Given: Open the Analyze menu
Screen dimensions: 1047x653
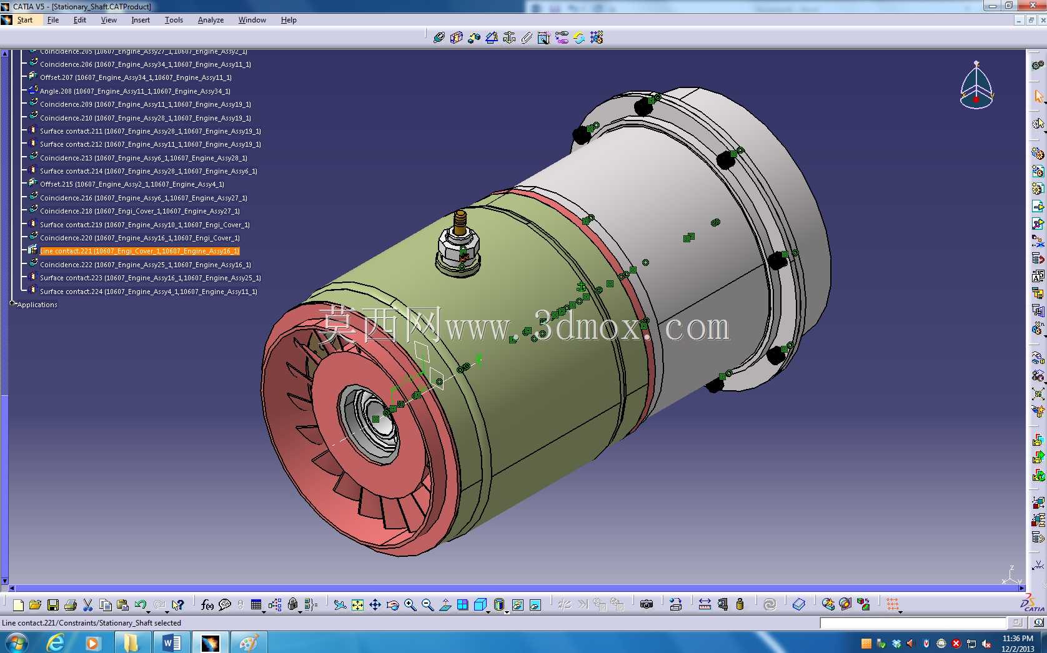Looking at the screenshot, I should [x=211, y=20].
